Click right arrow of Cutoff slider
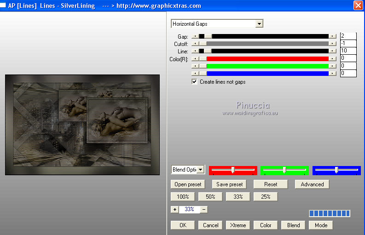The height and width of the screenshot is (235, 365). 332,44
